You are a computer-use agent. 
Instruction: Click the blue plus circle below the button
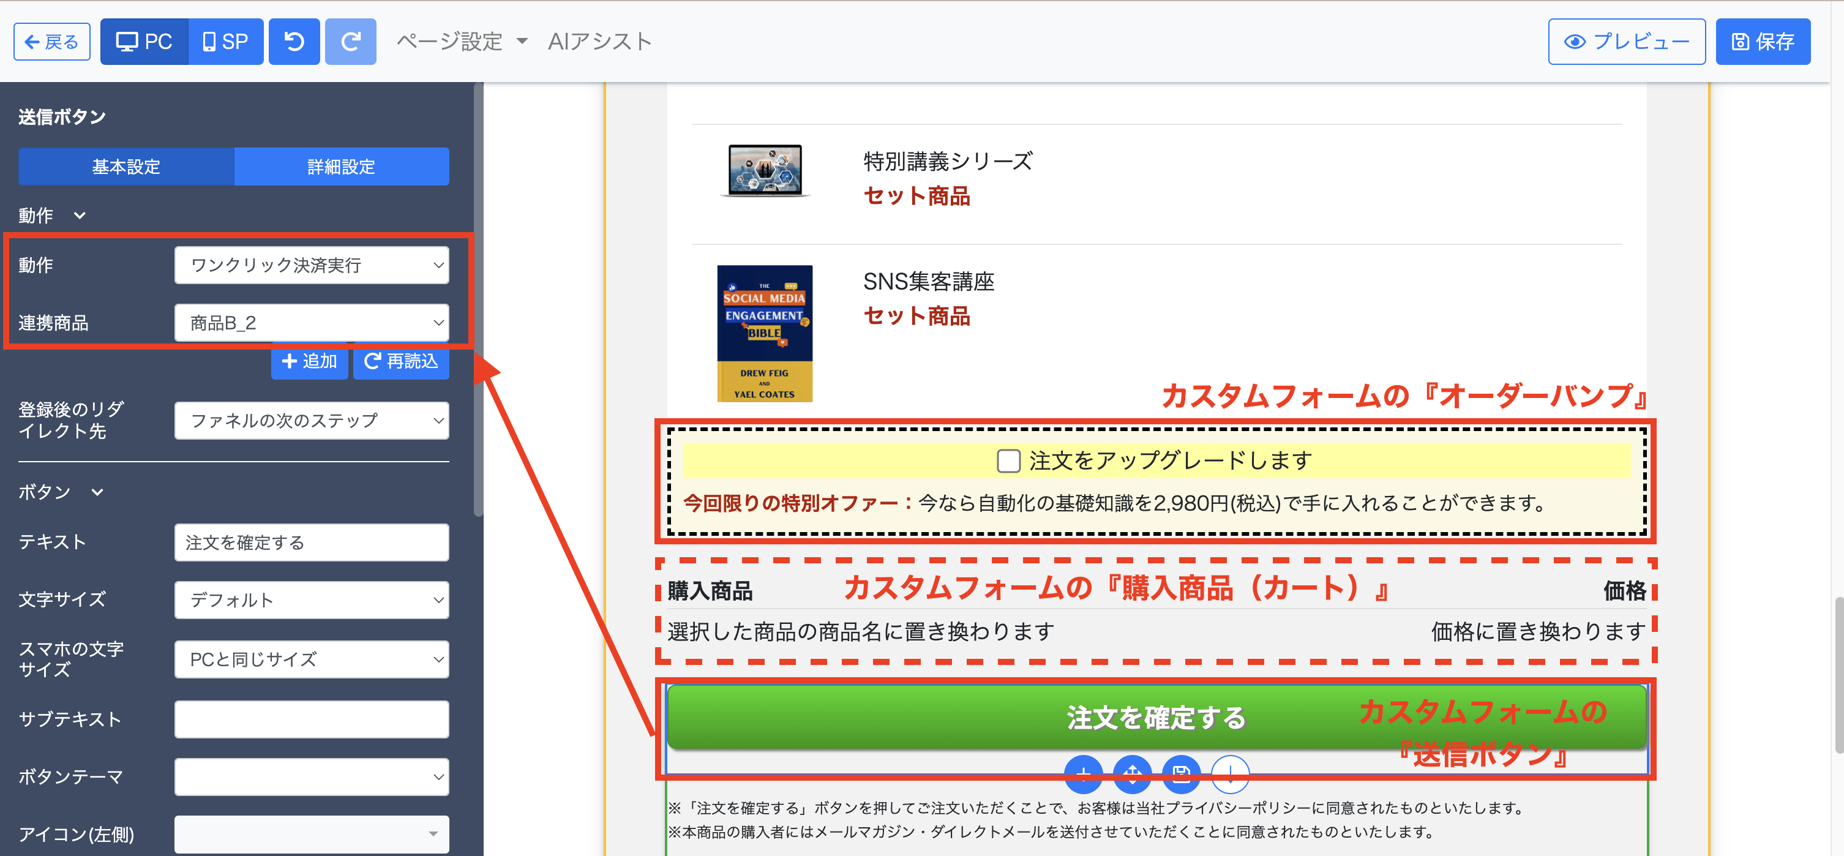[1083, 774]
